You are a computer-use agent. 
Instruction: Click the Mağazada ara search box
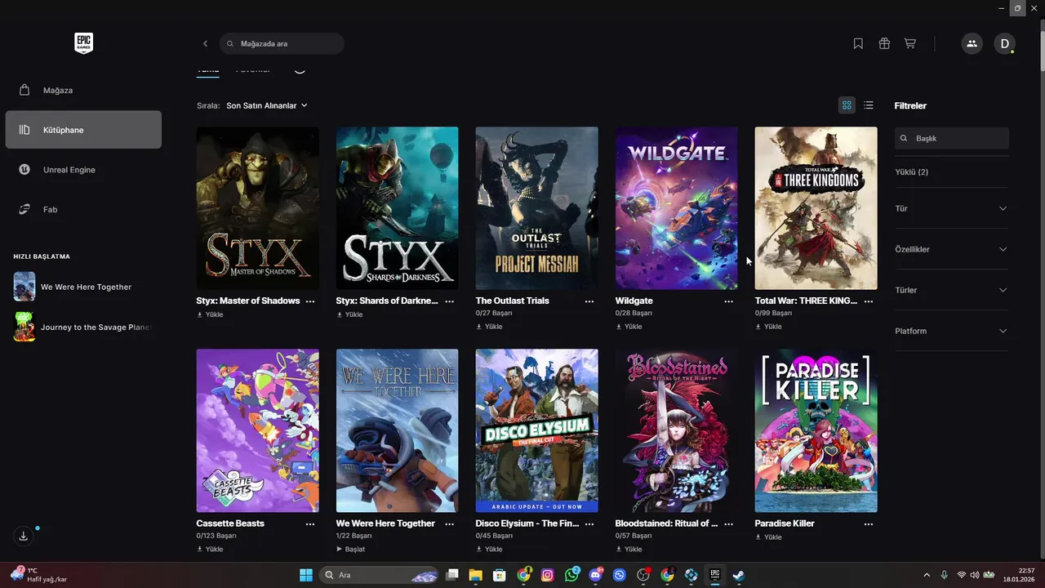[x=282, y=43]
